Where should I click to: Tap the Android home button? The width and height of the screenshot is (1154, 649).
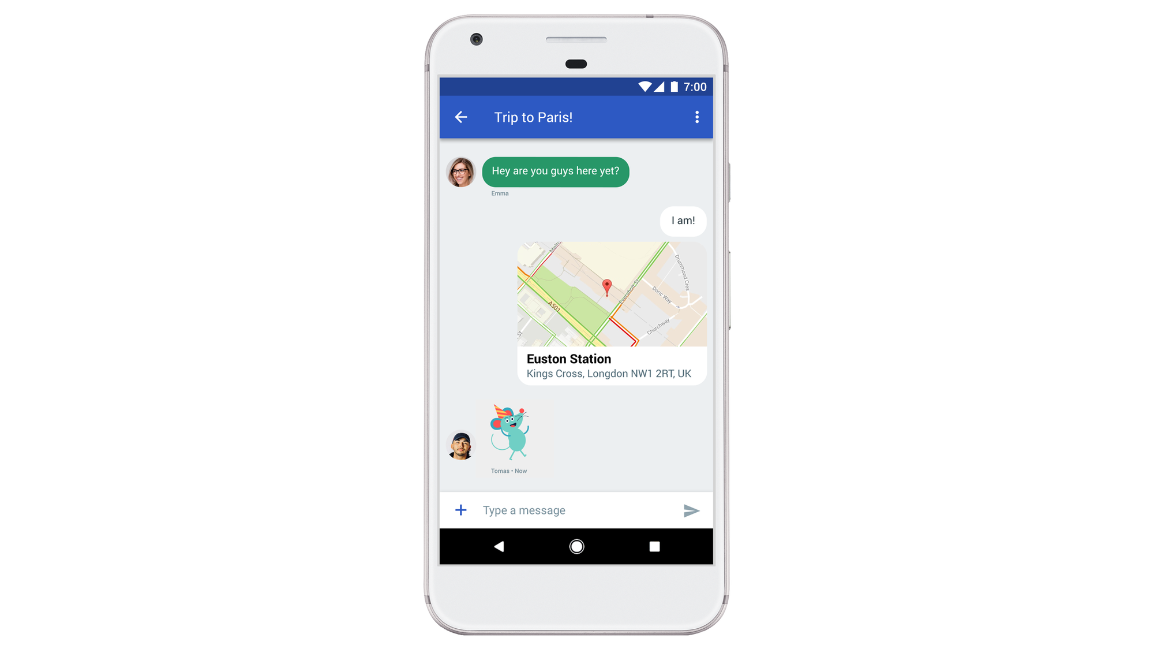[x=576, y=546]
